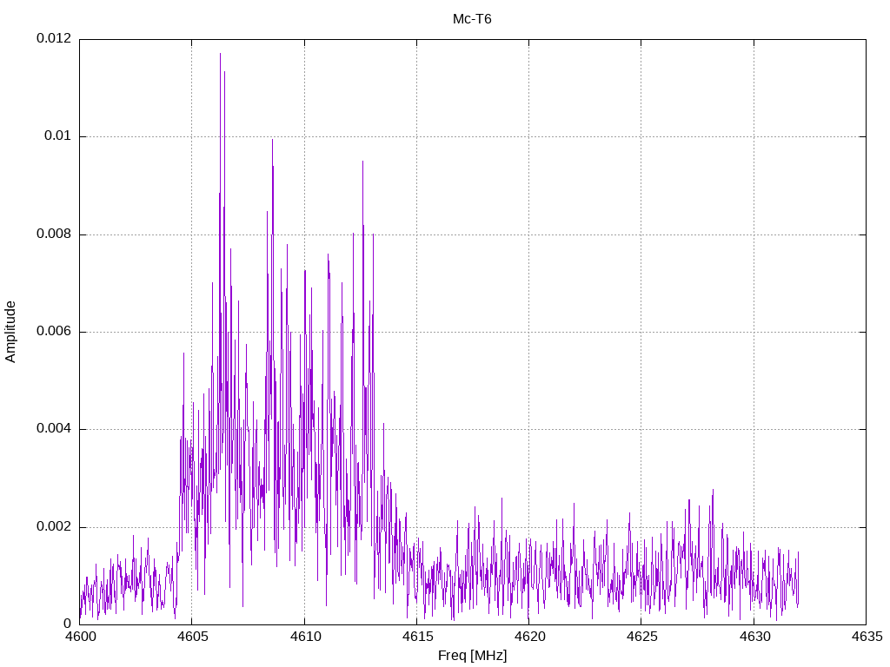
Task: Click the 4625 x-axis tick label
Action: point(641,637)
